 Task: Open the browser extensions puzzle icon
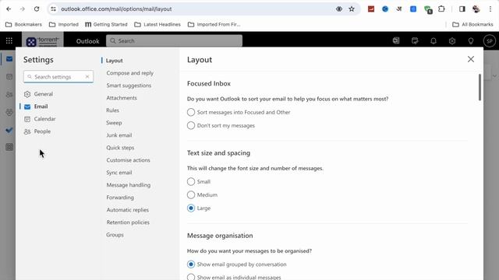coord(441,9)
